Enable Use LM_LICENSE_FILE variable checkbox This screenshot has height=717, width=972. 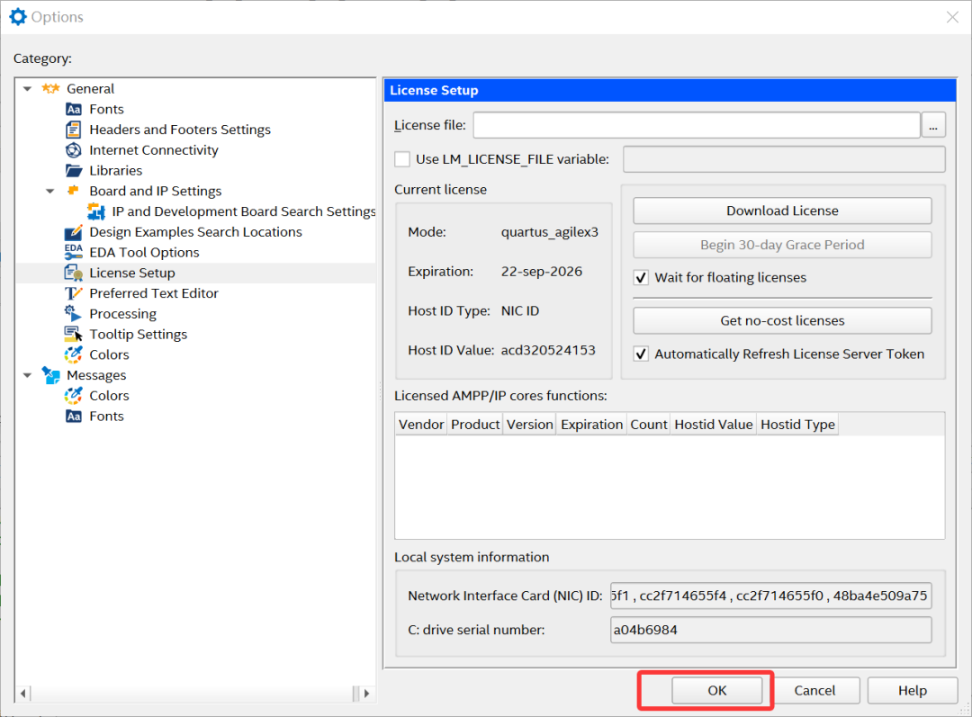[x=402, y=159]
